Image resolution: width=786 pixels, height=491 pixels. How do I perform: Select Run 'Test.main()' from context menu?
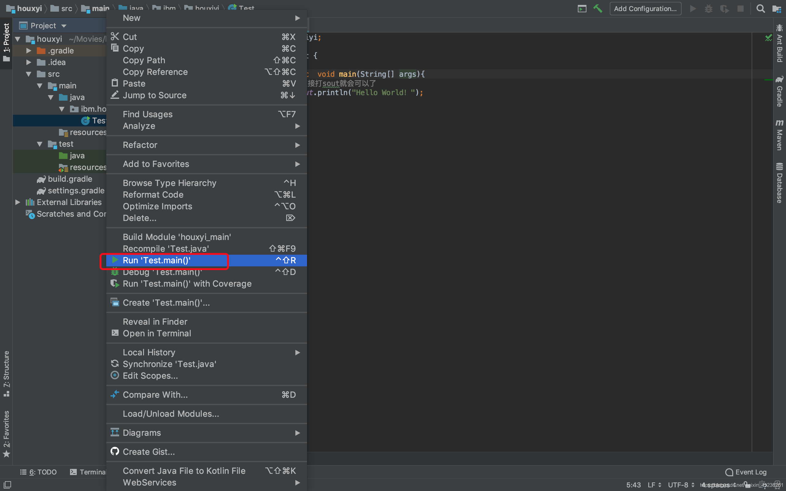[157, 261]
